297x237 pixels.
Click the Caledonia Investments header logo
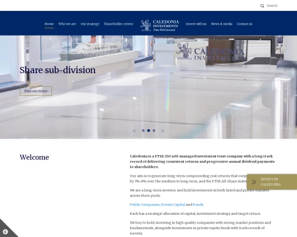coord(159,25)
